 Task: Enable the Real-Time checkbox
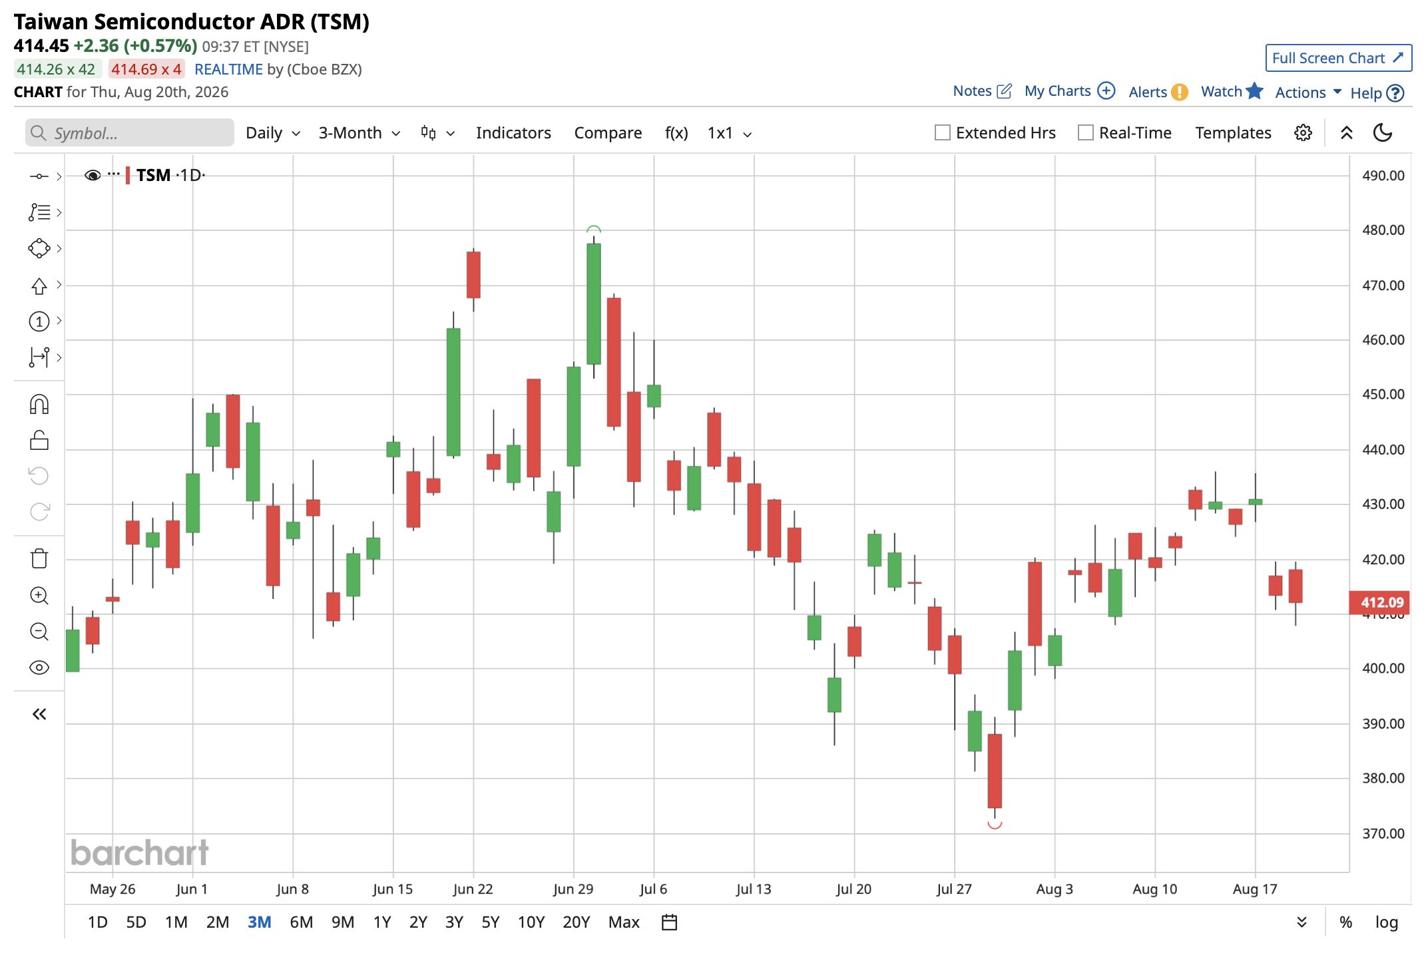(1085, 133)
